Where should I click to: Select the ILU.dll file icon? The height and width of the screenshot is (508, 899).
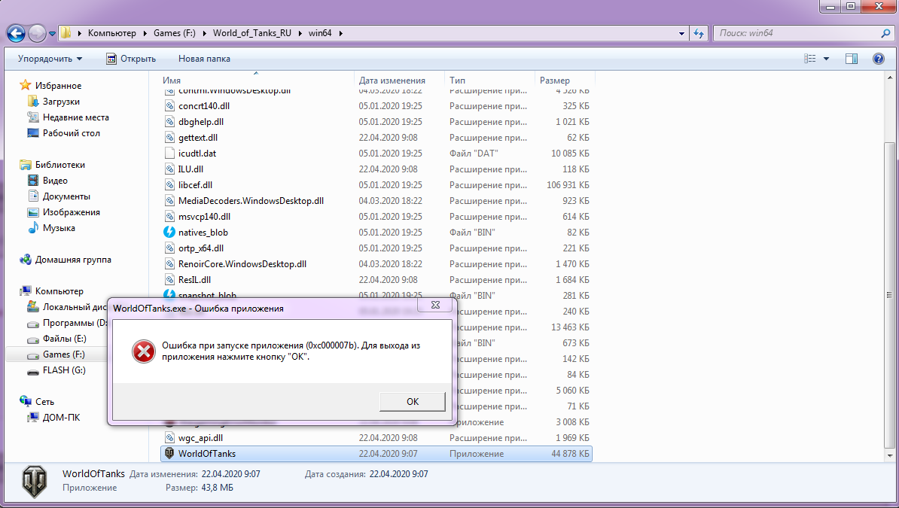coord(169,169)
